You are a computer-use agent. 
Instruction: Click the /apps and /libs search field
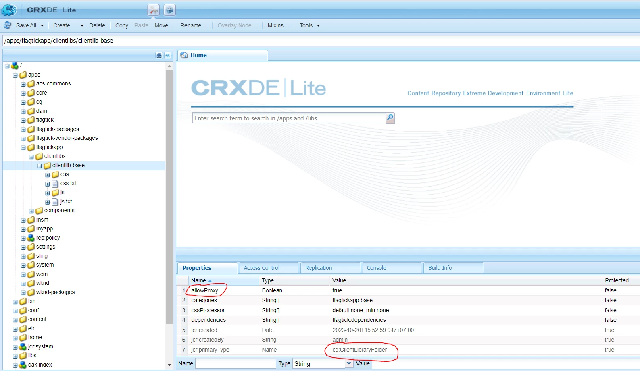(x=289, y=118)
